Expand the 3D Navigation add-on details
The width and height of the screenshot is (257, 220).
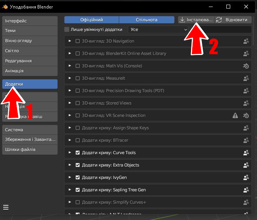pos(70,41)
